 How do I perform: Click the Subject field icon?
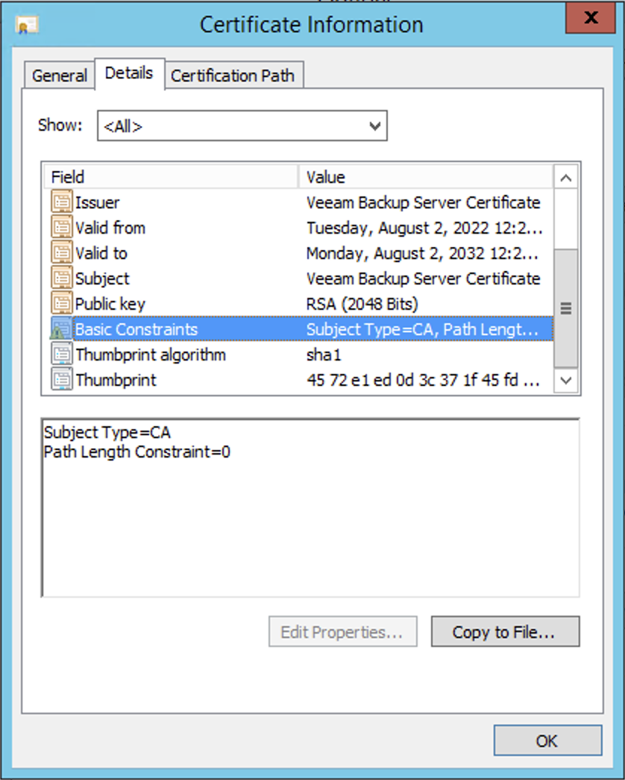62,278
